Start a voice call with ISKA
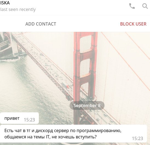 (x=132, y=6)
